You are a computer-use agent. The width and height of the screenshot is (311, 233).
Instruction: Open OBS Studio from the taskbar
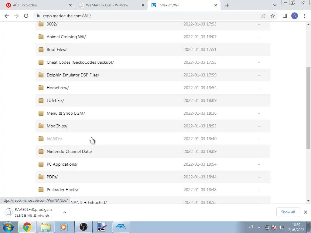[84, 227]
